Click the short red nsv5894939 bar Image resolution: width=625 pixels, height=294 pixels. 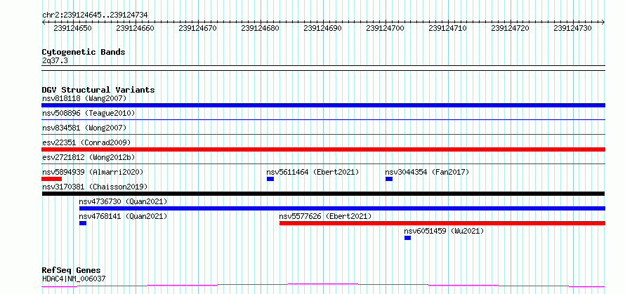click(51, 179)
